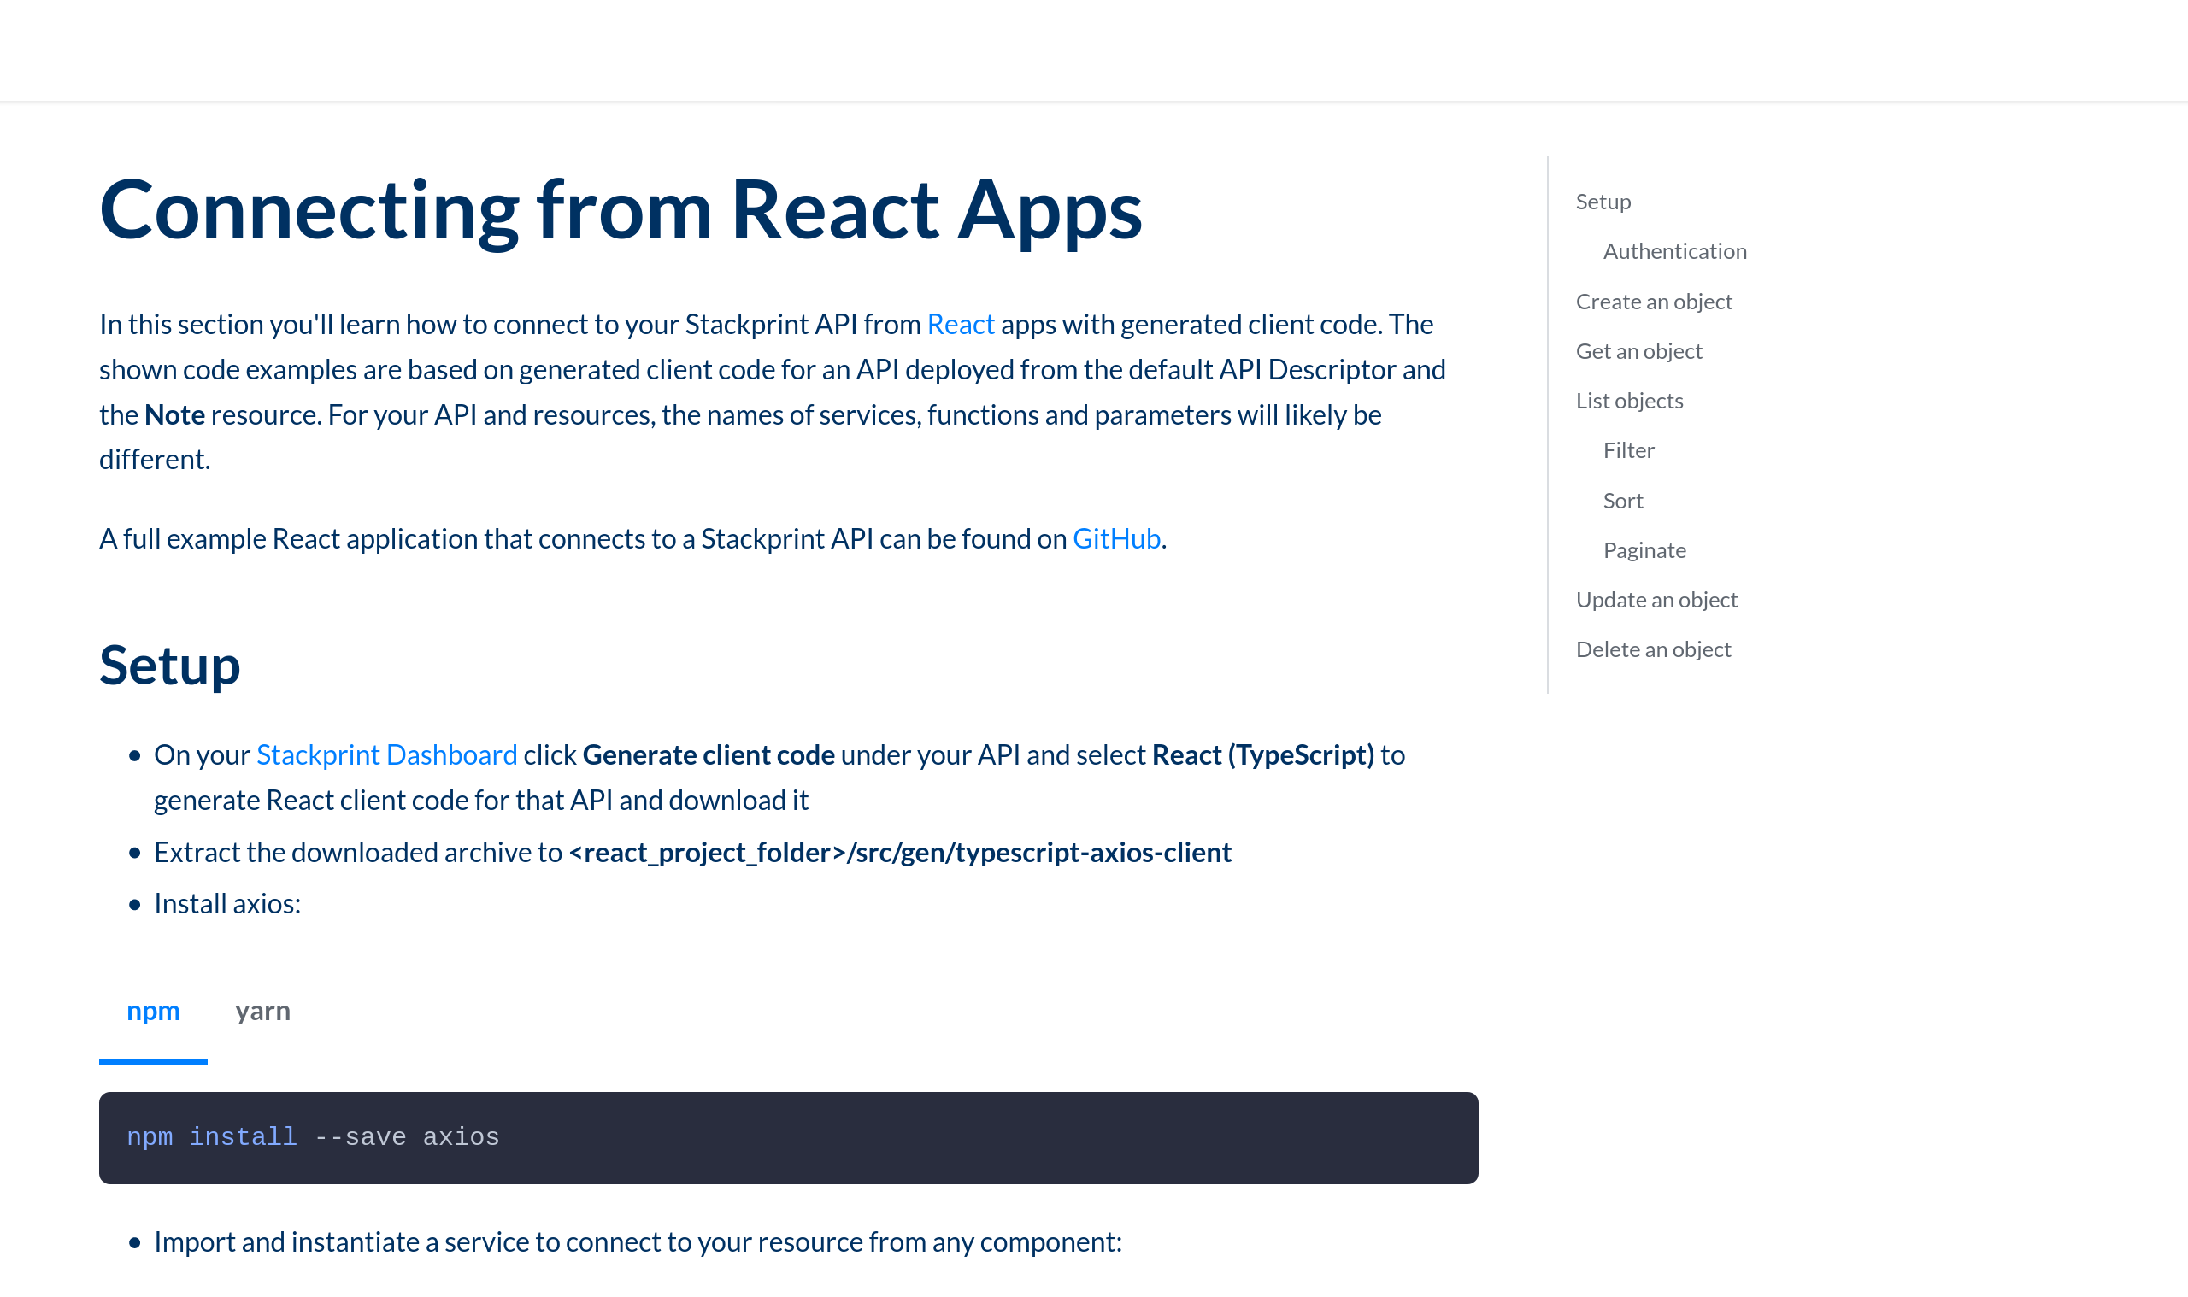
Task: Click the npm install code block
Action: [x=786, y=1137]
